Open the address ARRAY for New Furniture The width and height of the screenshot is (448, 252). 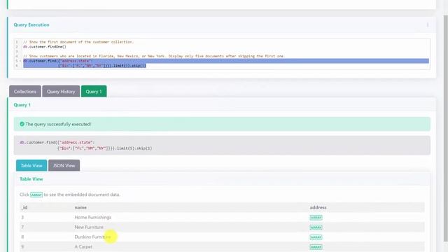pos(316,227)
